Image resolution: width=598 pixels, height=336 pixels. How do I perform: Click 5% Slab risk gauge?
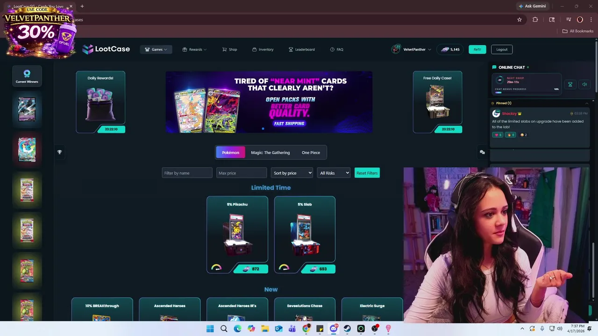tap(284, 267)
